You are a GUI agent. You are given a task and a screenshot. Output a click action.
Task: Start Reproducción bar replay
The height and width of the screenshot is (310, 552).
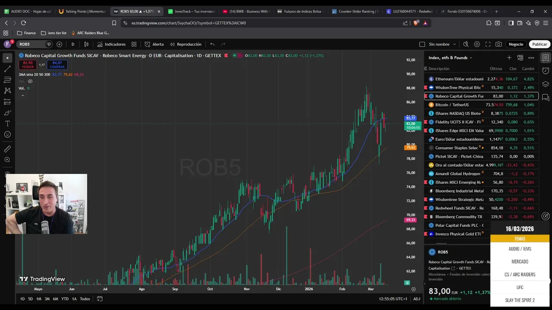(185, 44)
